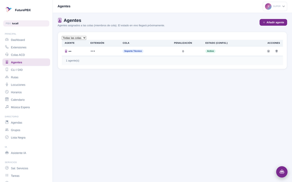Click the Sal. Servicios compass icon
The height and width of the screenshot is (182, 292).
pos(7,168)
